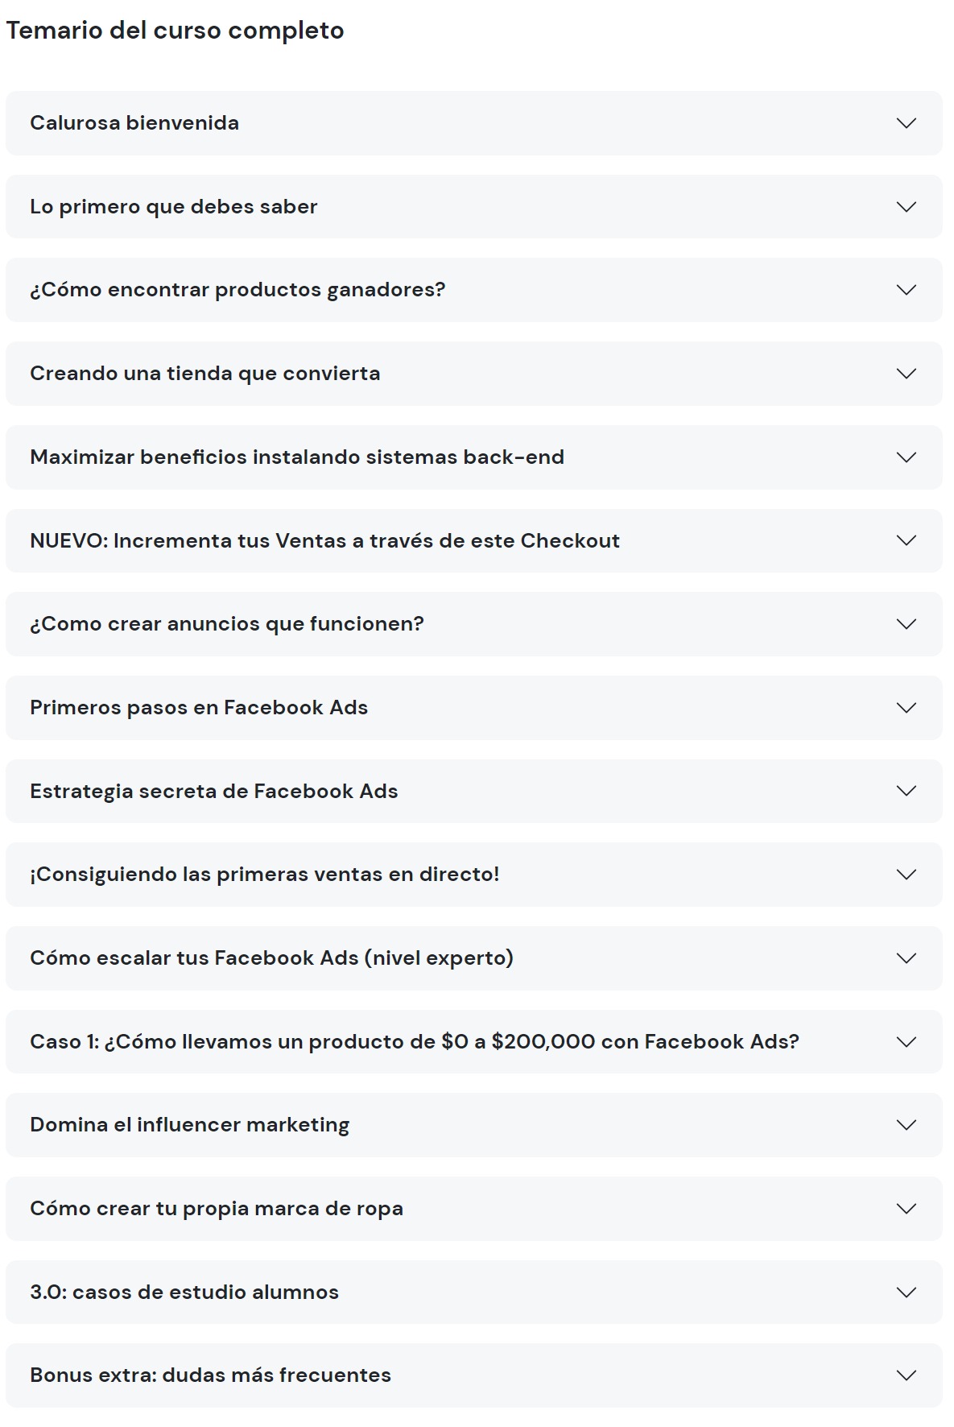Click the Domina el influencer marketing label
Image resolution: width=954 pixels, height=1427 pixels.
pyautogui.click(x=189, y=1125)
